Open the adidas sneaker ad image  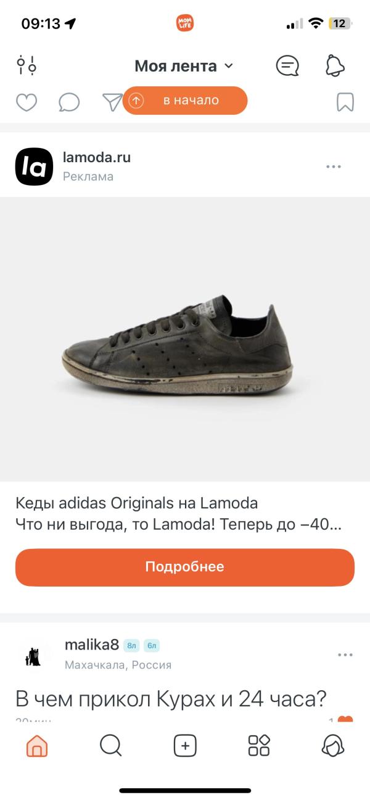tap(185, 339)
